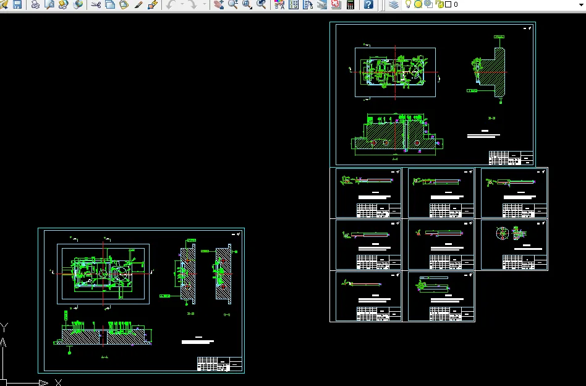Toggle freeze in current viewport icon

pyautogui.click(x=428, y=4)
